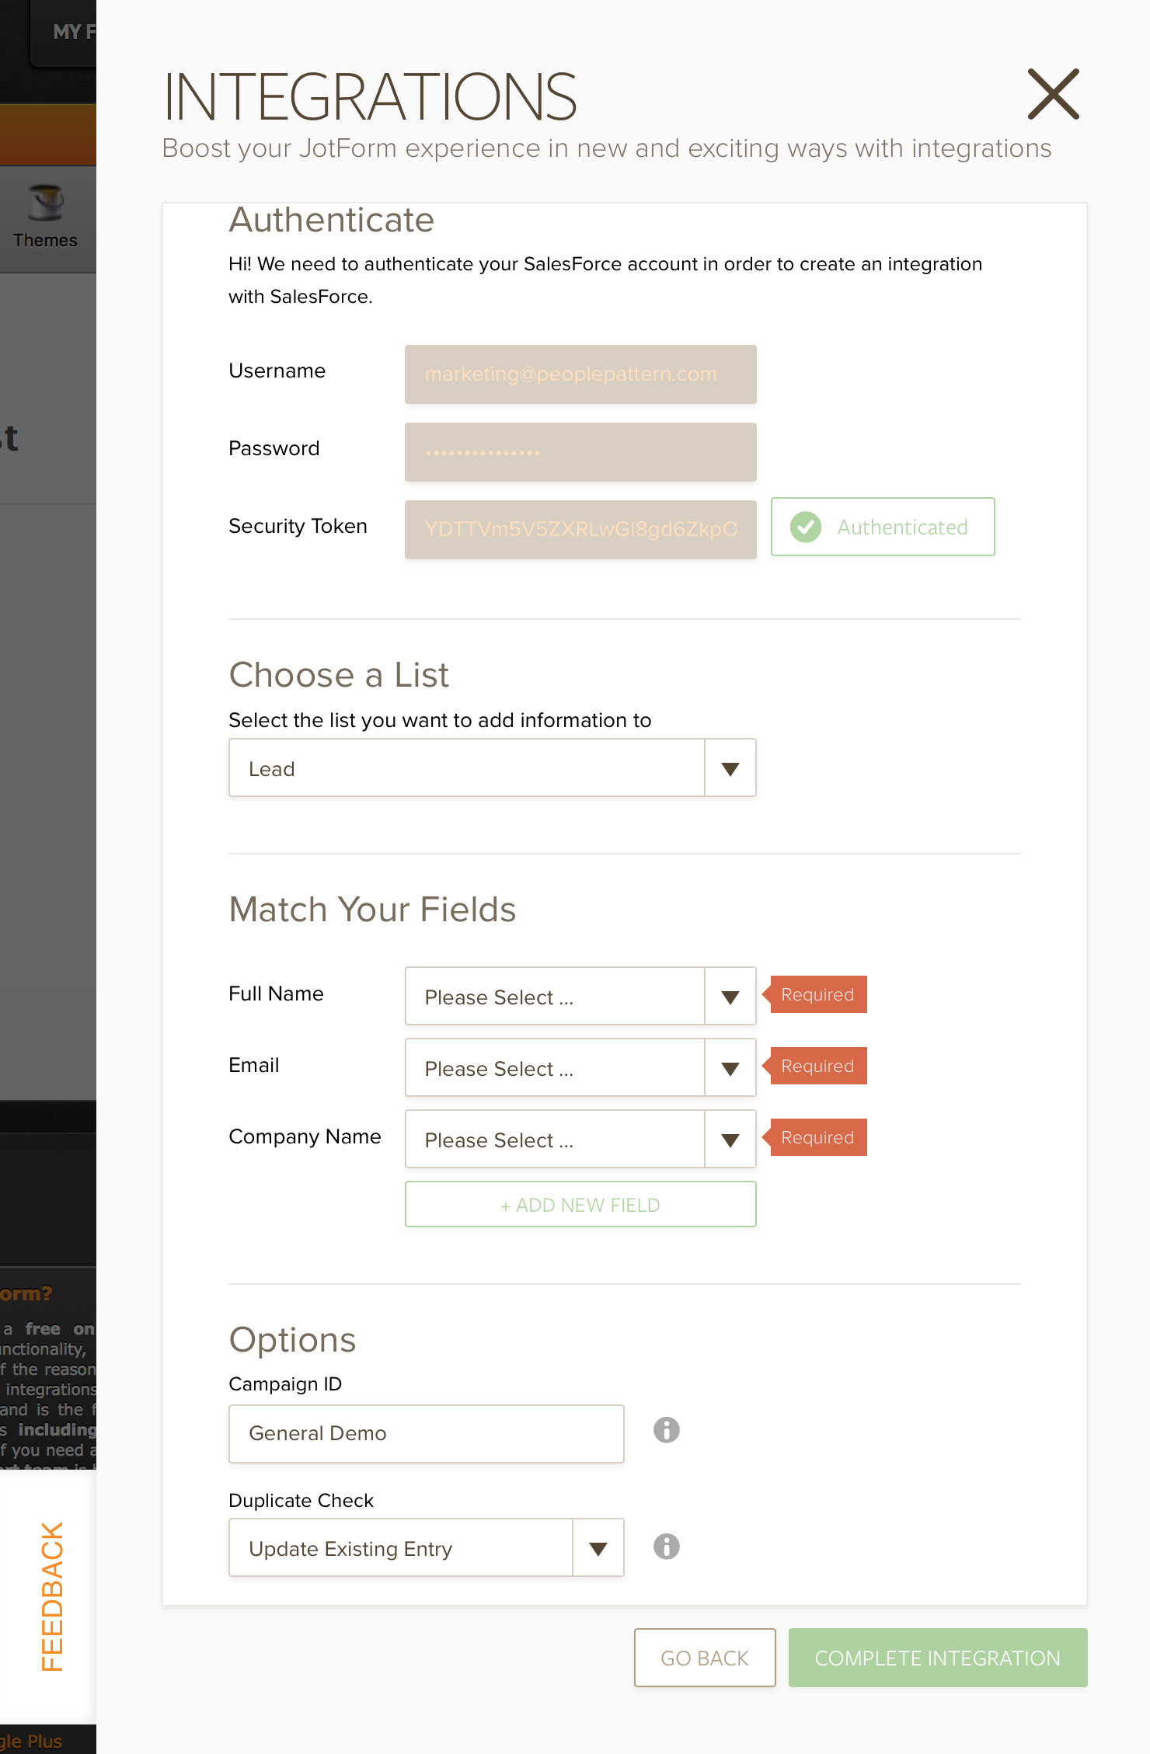Click the Required tag beside Email
This screenshot has height=1754, width=1150.
pyautogui.click(x=815, y=1066)
